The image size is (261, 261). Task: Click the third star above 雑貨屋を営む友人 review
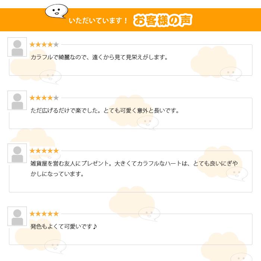pyautogui.click(x=44, y=151)
